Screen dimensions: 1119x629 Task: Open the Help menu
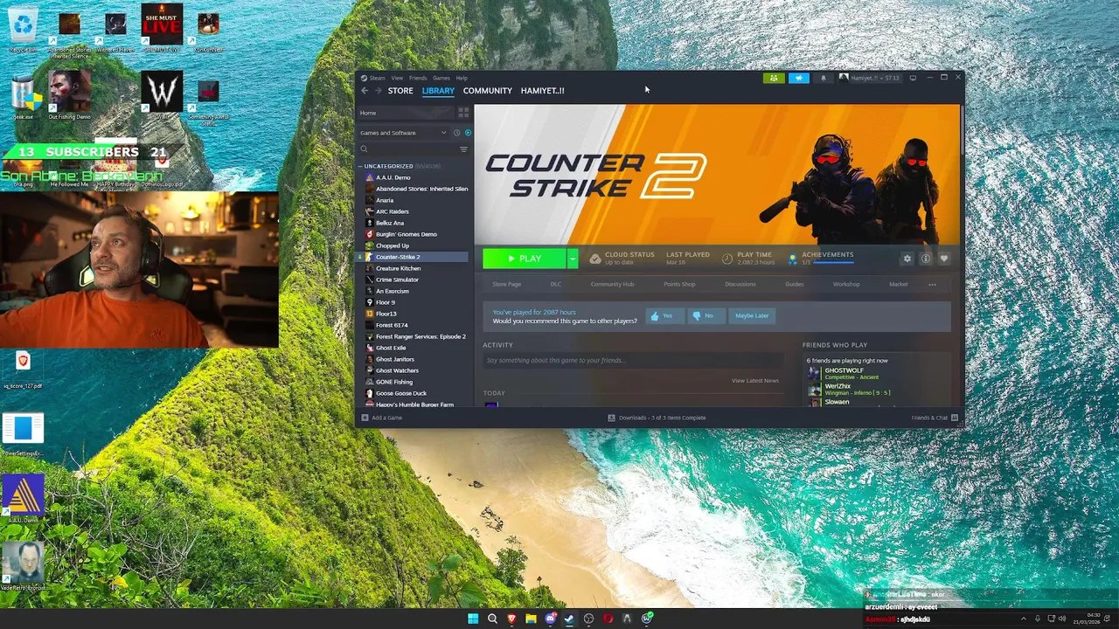click(x=462, y=78)
